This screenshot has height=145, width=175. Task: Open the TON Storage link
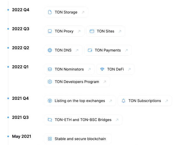pos(66,12)
